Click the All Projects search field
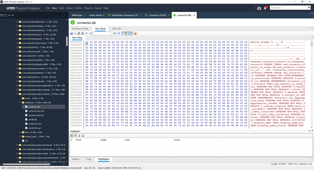The width and height of the screenshot is (314, 170). (288, 8)
